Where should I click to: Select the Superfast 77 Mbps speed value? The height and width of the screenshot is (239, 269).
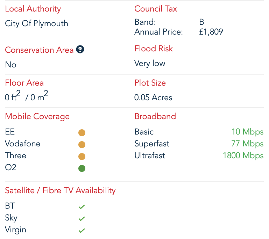[247, 144]
